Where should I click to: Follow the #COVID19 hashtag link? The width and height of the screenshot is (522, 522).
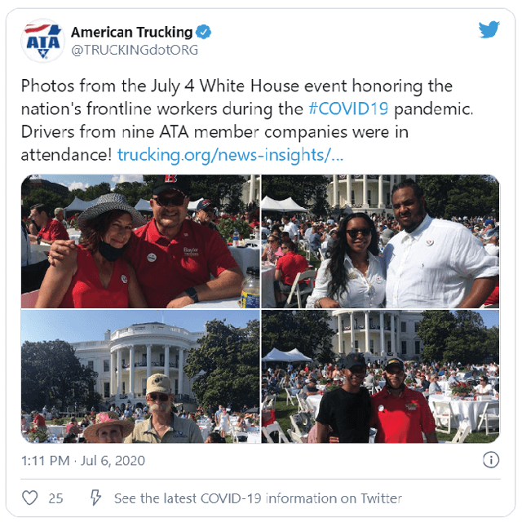348,108
